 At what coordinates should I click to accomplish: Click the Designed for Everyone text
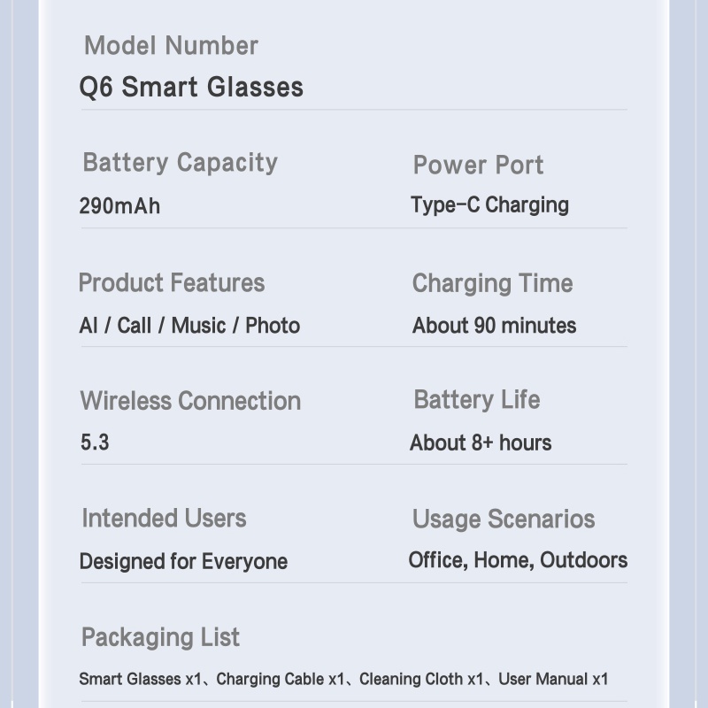coord(183,561)
